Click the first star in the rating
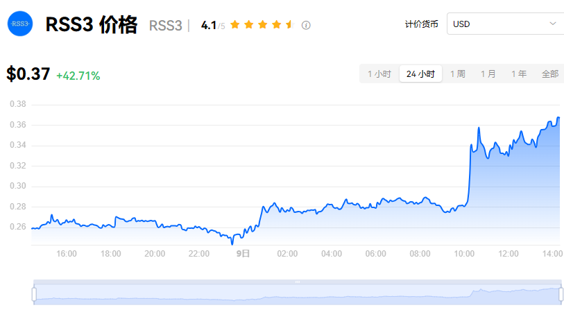Image resolution: width=564 pixels, height=310 pixels. click(x=234, y=25)
